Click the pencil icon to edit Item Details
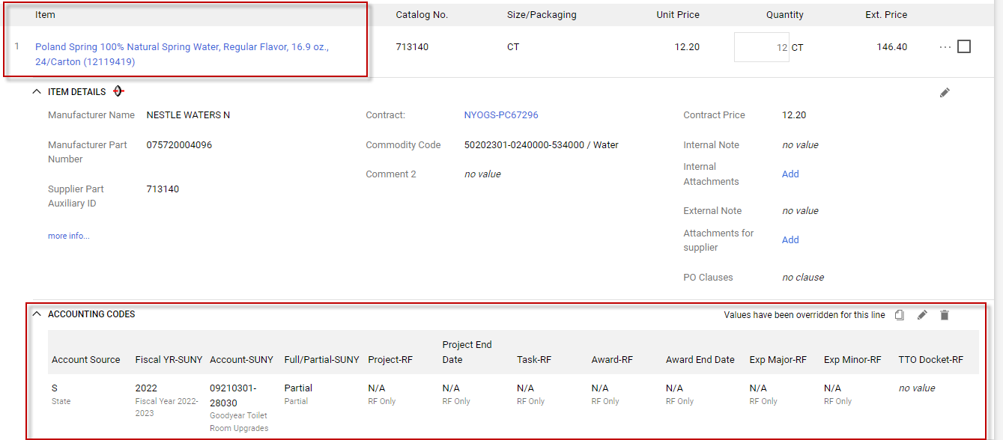This screenshot has height=440, width=1003. point(945,93)
